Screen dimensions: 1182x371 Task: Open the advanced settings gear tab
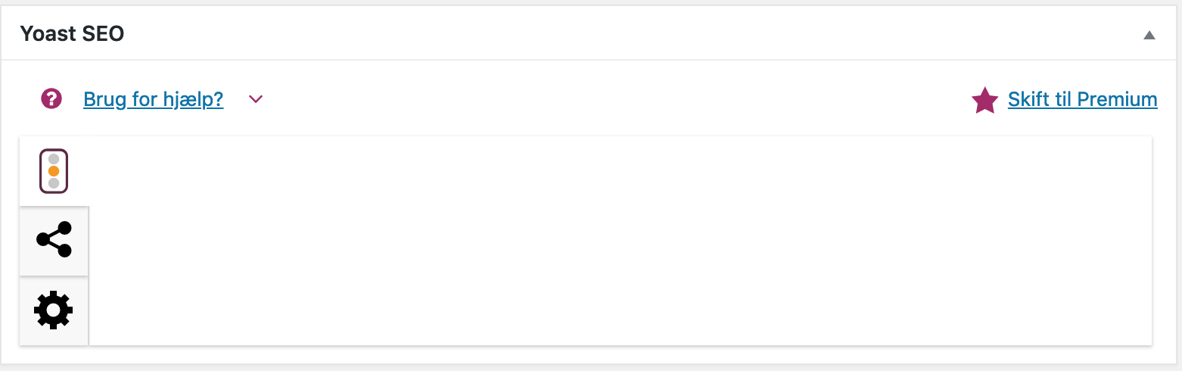pos(54,310)
